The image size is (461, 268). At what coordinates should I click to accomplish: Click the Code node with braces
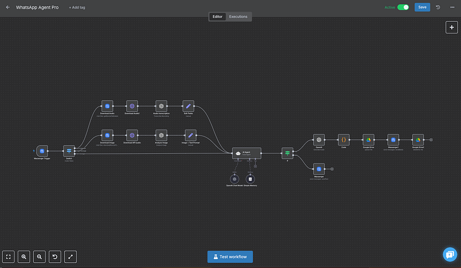pos(343,140)
